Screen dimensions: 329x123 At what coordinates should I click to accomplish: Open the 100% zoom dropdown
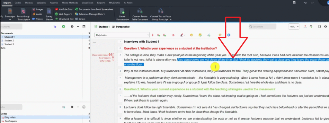click(x=294, y=27)
